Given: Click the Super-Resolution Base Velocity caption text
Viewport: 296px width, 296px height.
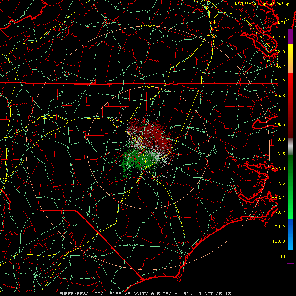Looking at the screenshot, I should pyautogui.click(x=150, y=294).
